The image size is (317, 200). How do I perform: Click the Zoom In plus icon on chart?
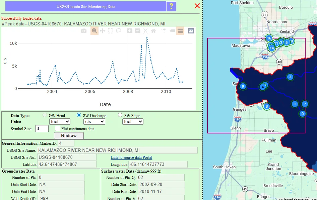click(129, 31)
